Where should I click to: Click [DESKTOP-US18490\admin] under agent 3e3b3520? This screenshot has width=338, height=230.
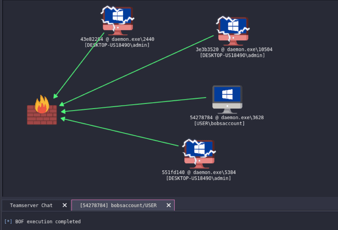point(232,55)
